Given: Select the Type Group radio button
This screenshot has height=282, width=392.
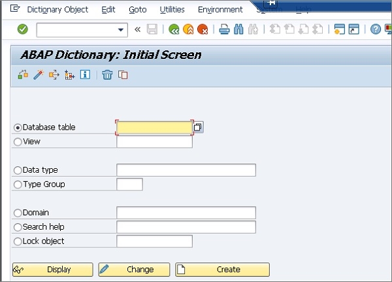Looking at the screenshot, I should coord(18,185).
